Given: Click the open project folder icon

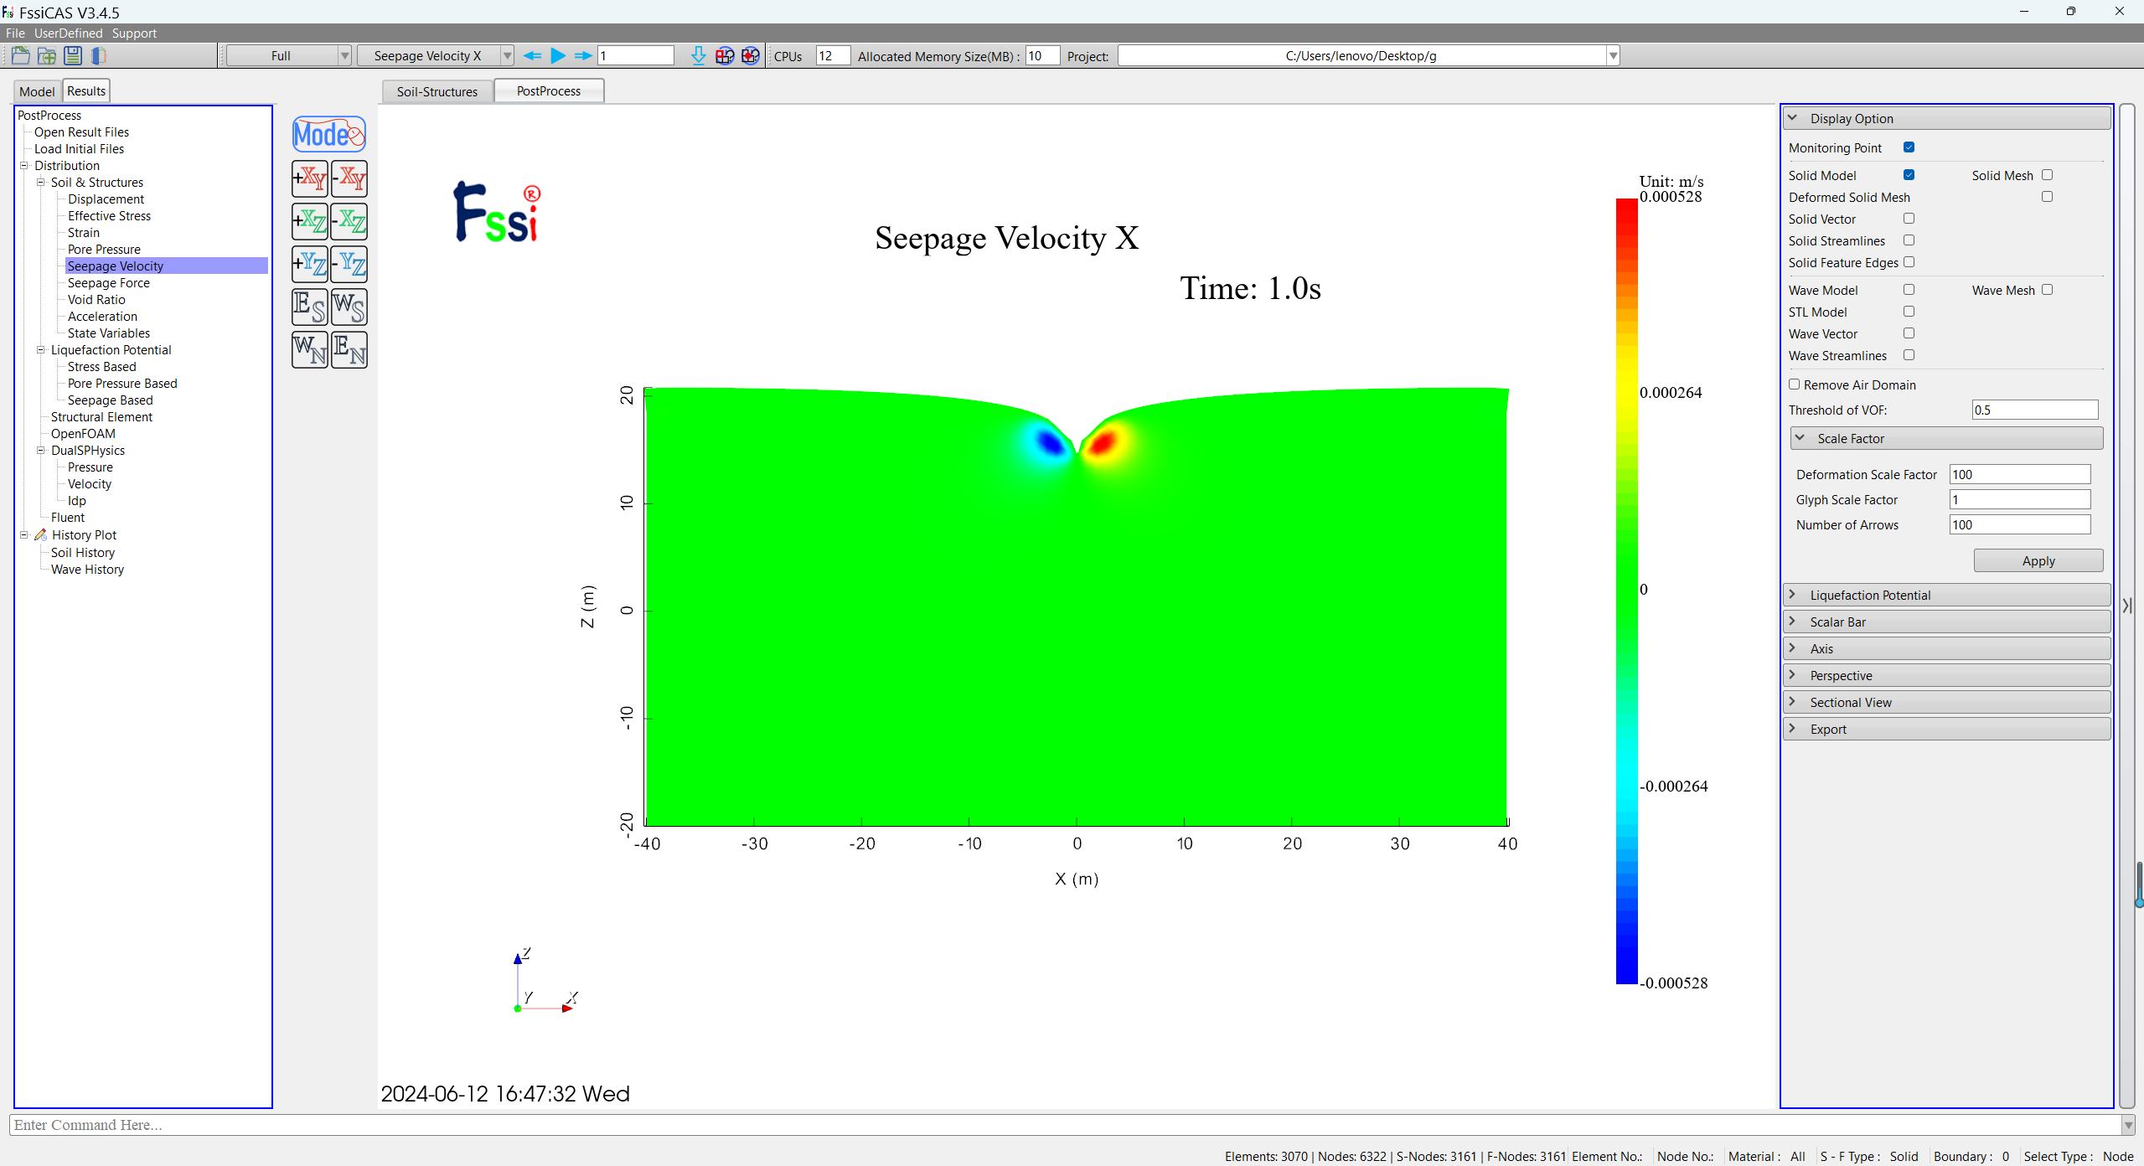Looking at the screenshot, I should tap(21, 56).
